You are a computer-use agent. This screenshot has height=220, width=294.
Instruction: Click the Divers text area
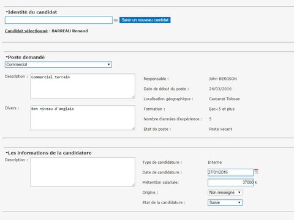[x=83, y=118]
